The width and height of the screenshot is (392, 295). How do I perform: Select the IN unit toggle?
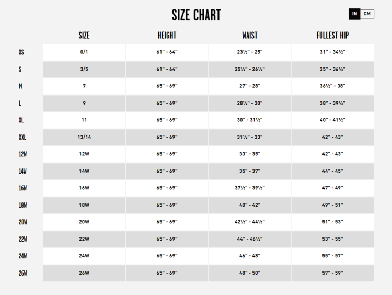pos(355,14)
